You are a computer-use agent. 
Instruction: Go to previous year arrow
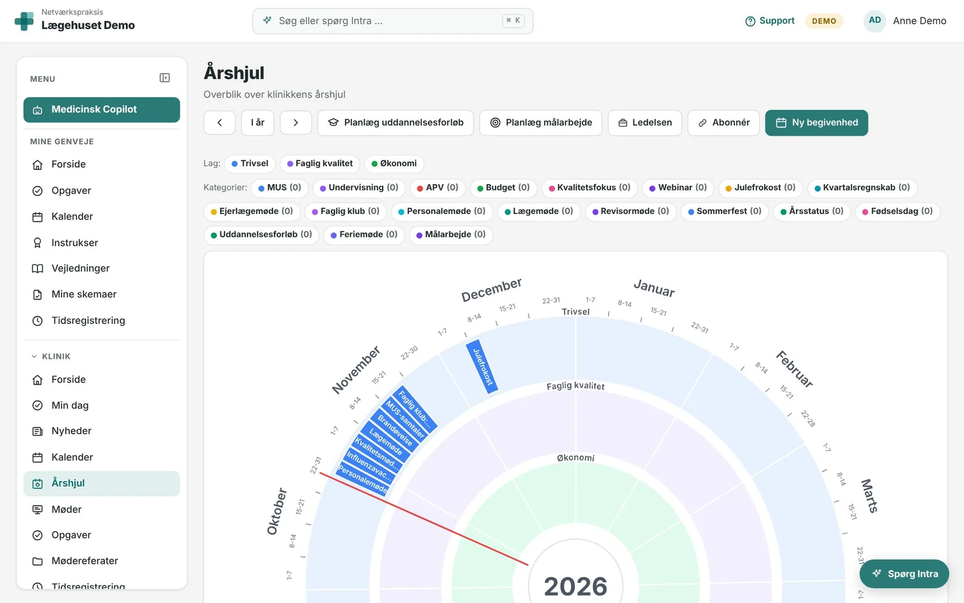[219, 122]
